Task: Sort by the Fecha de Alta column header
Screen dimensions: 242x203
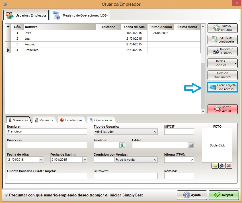Action: click(x=134, y=27)
